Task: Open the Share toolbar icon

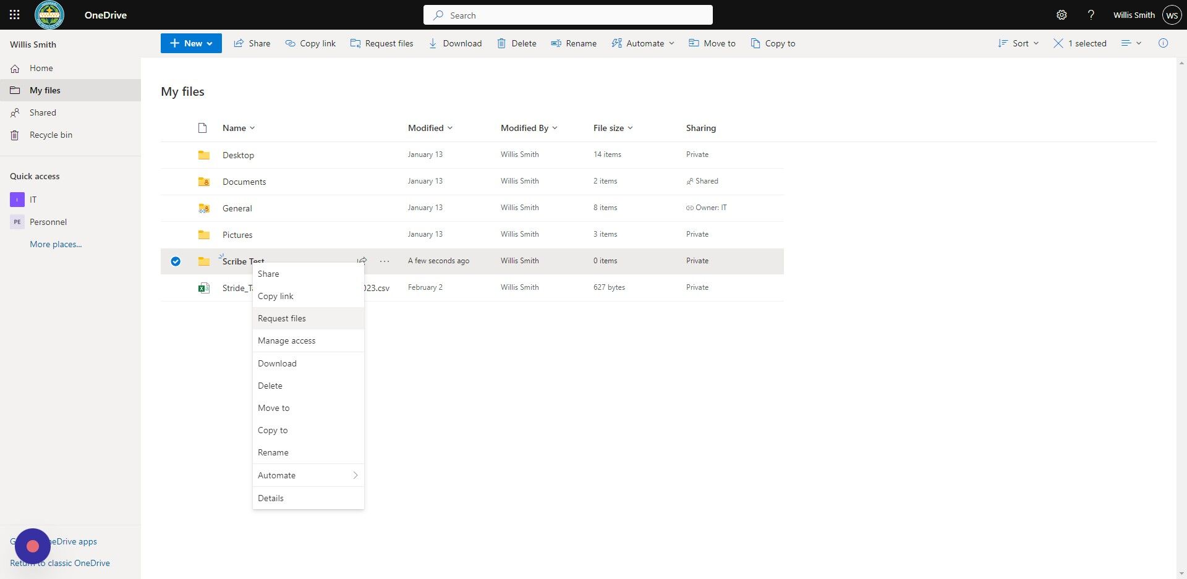Action: click(240, 43)
